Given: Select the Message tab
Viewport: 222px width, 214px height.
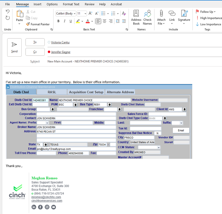Looking at the screenshot, I should (22, 4).
